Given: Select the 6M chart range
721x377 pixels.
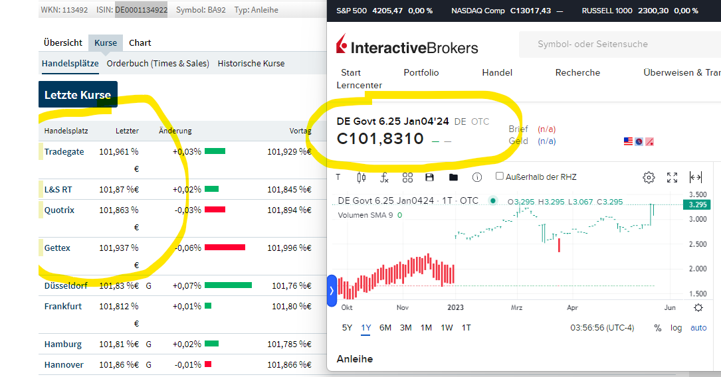Looking at the screenshot, I should point(385,328).
